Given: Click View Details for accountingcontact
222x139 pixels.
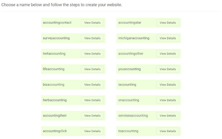Looking at the screenshot, I should (x=92, y=23).
